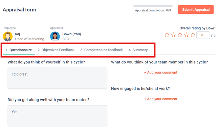Add comment about your team member
220x134 pixels.
pos(161,73)
